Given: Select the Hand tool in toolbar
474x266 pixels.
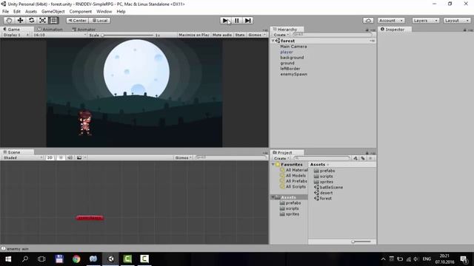Looking at the screenshot, I should (x=9, y=20).
